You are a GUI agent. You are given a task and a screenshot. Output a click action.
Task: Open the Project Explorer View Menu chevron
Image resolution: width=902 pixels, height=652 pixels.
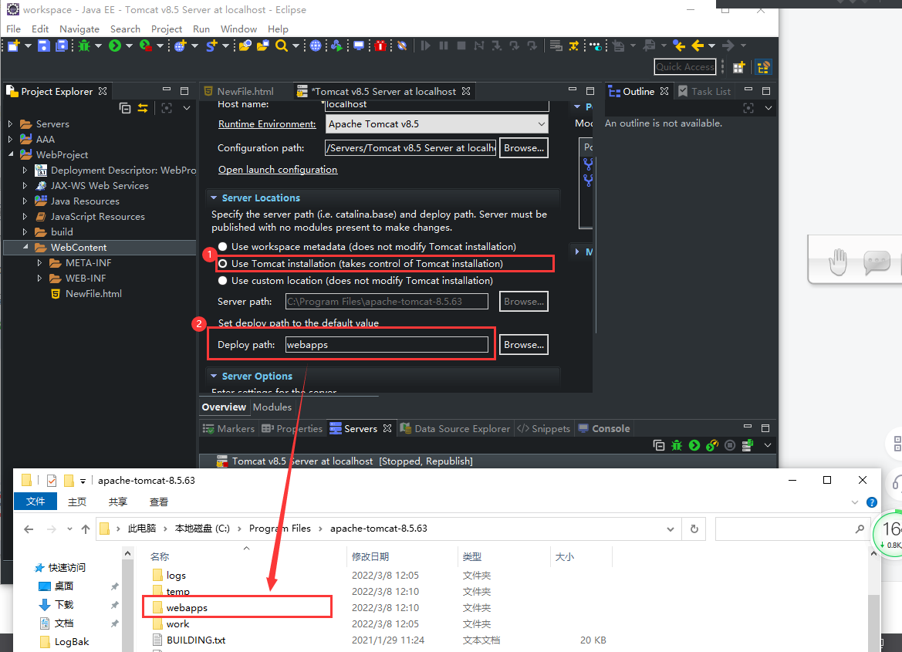tap(187, 107)
